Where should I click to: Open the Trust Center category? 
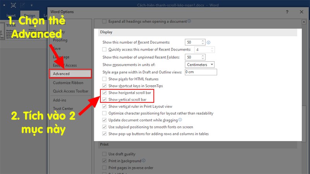[63, 109]
